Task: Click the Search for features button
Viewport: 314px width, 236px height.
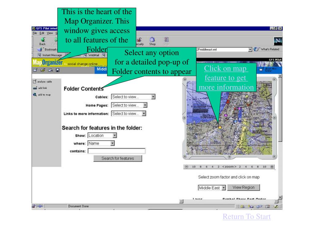Action: (x=118, y=158)
